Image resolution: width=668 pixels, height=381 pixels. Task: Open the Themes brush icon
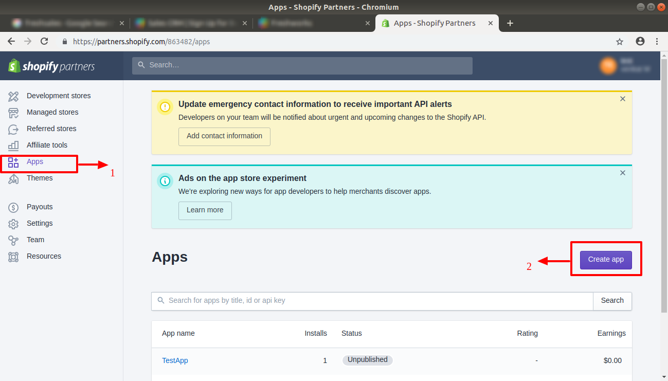coord(13,178)
